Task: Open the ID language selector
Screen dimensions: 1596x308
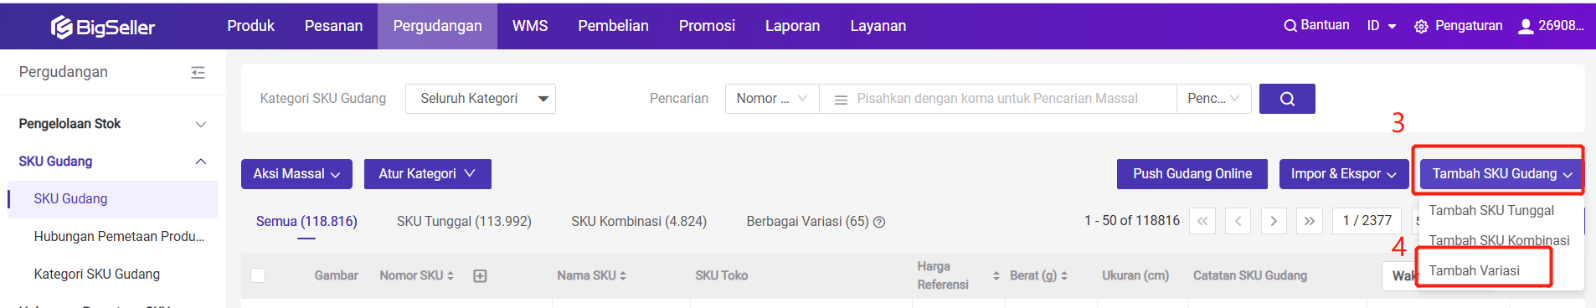Action: click(x=1382, y=26)
